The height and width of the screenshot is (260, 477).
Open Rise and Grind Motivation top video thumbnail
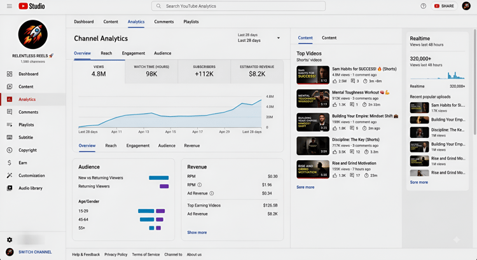313,169
